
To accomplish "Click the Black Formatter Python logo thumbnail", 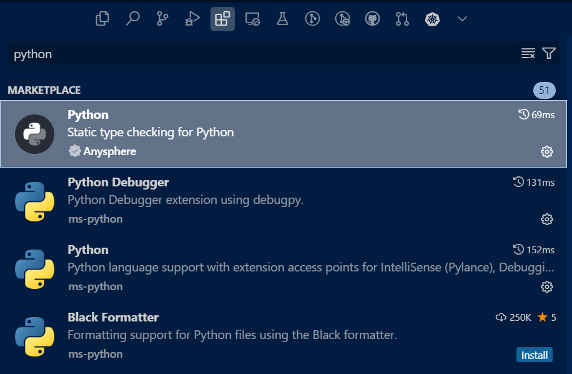I will click(34, 336).
